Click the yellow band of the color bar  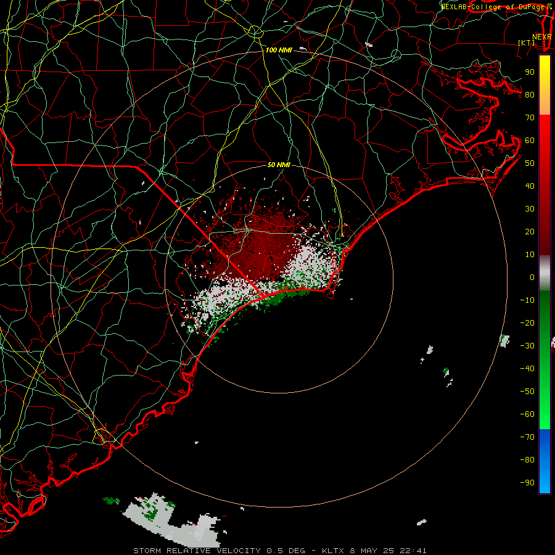[545, 85]
